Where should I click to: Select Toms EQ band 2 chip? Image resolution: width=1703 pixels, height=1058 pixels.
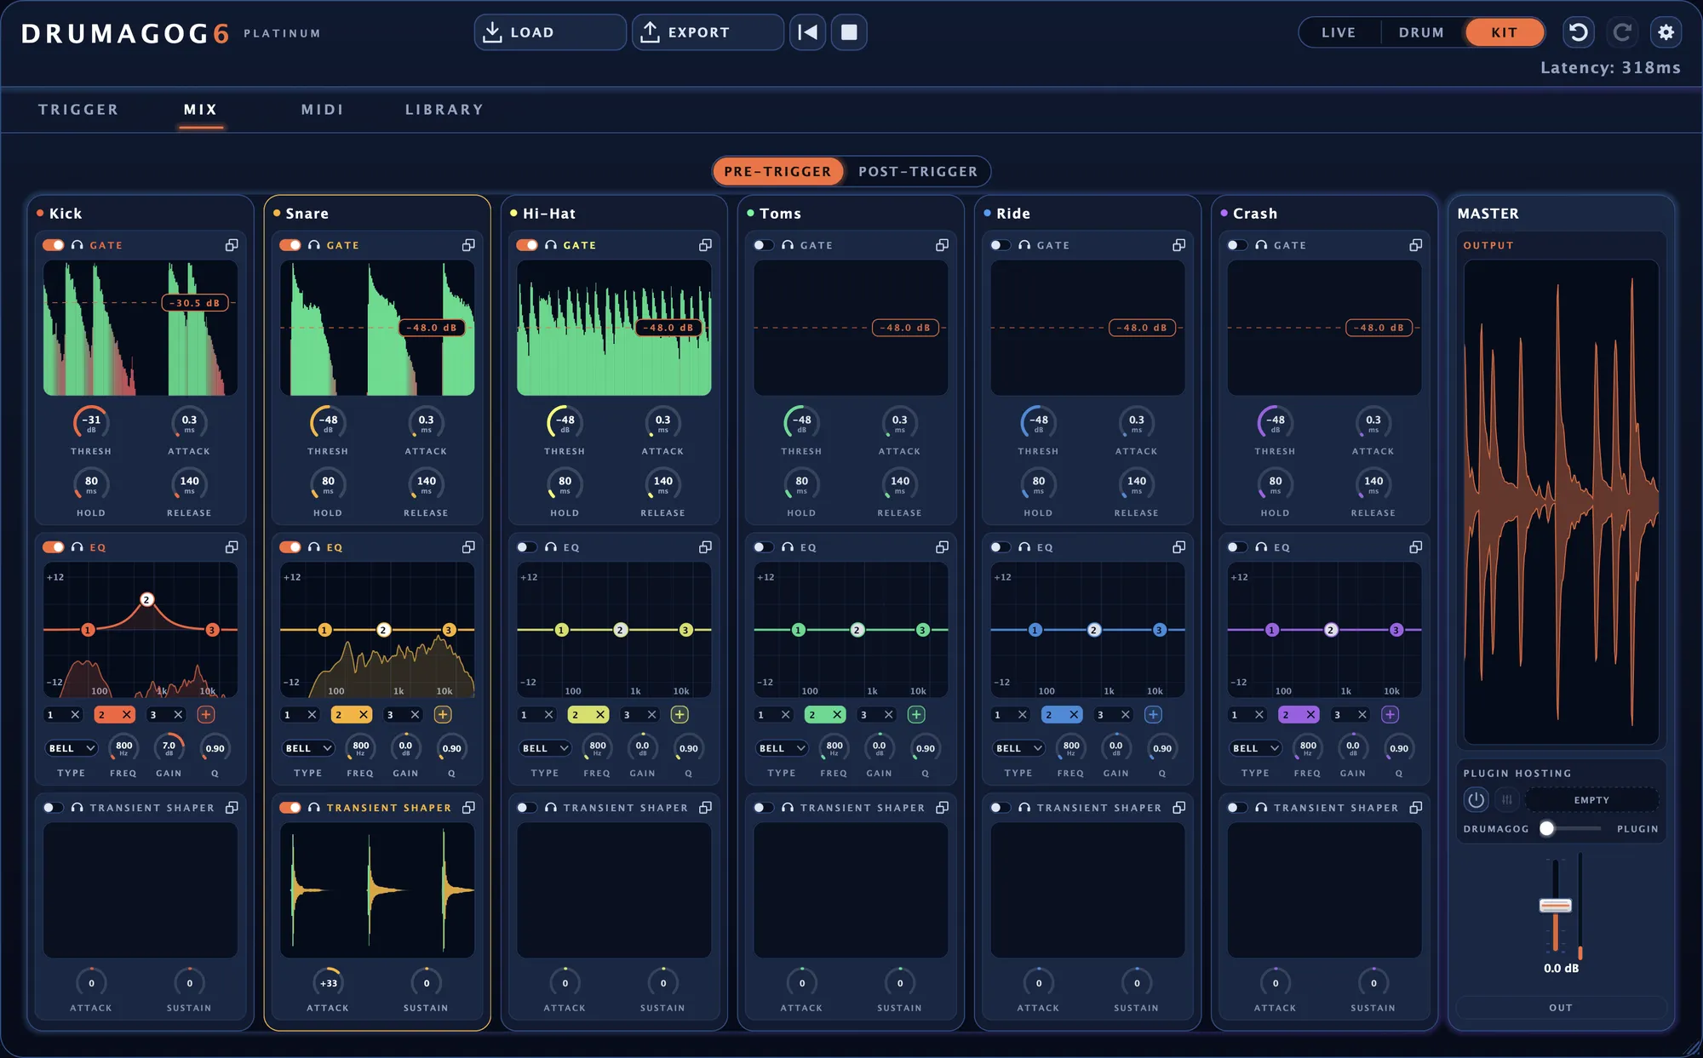pos(824,715)
